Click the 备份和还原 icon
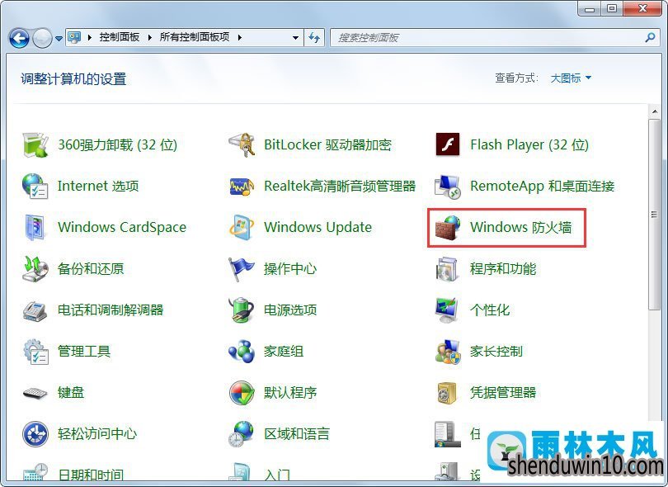 tap(35, 268)
